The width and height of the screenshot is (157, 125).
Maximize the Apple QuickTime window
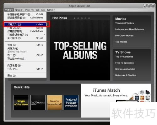tap(149, 6)
